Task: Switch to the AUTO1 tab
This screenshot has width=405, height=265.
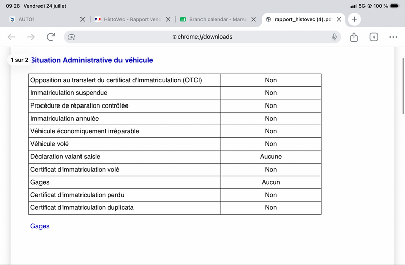Action: 26,19
